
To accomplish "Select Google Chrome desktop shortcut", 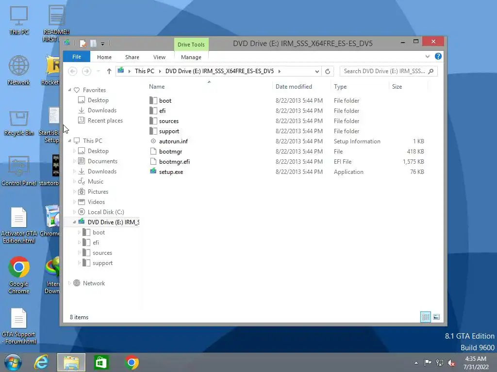I will point(19,275).
